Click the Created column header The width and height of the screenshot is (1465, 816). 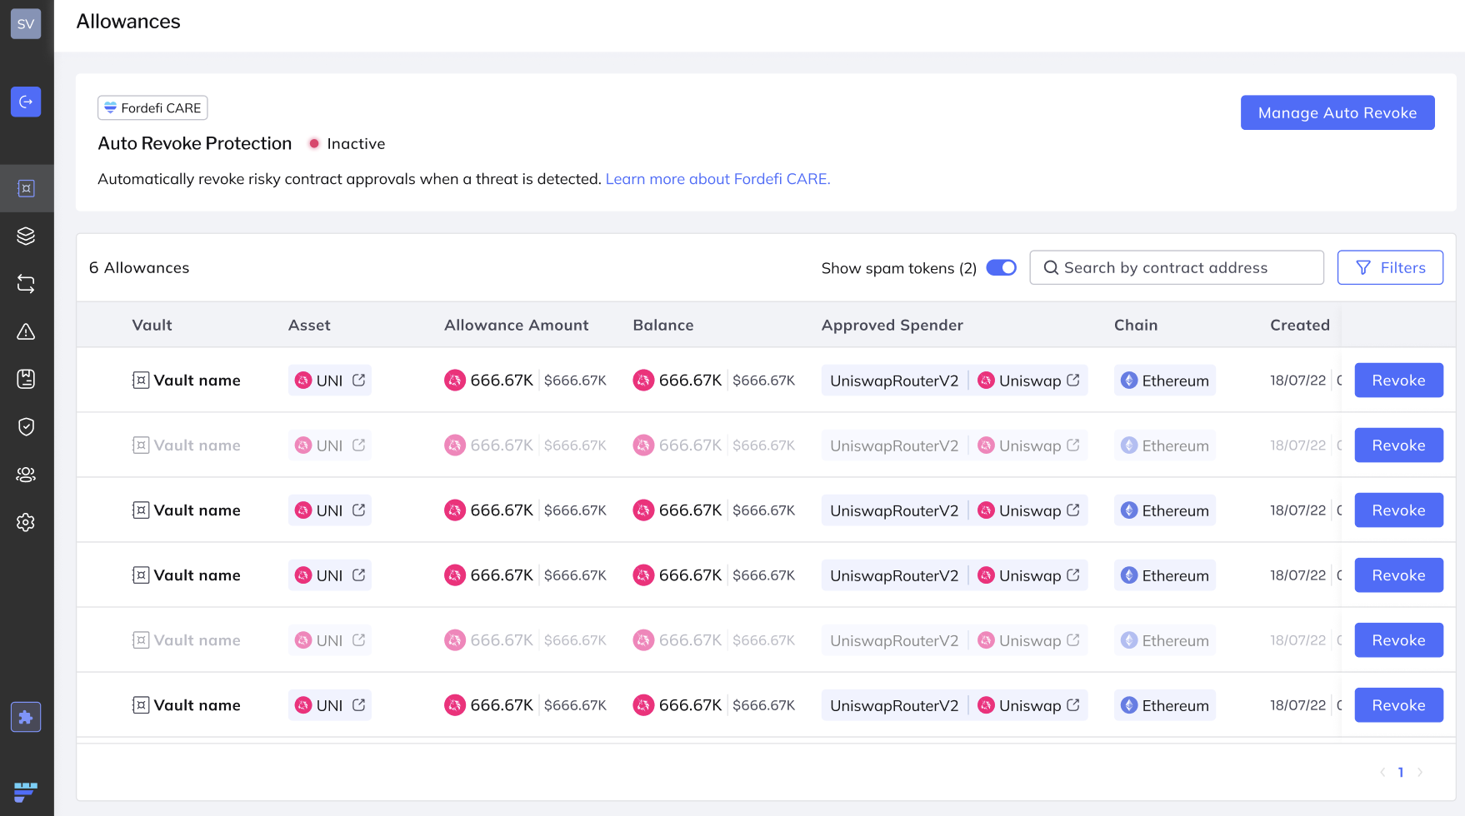point(1300,325)
